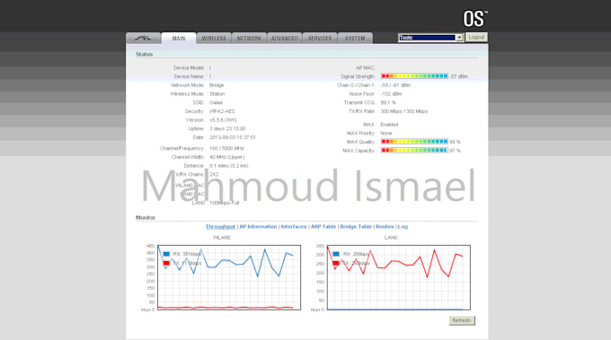611x340 pixels.
Task: Click the Chain 0 / Chain 1 dBm value
Action: pyautogui.click(x=395, y=85)
